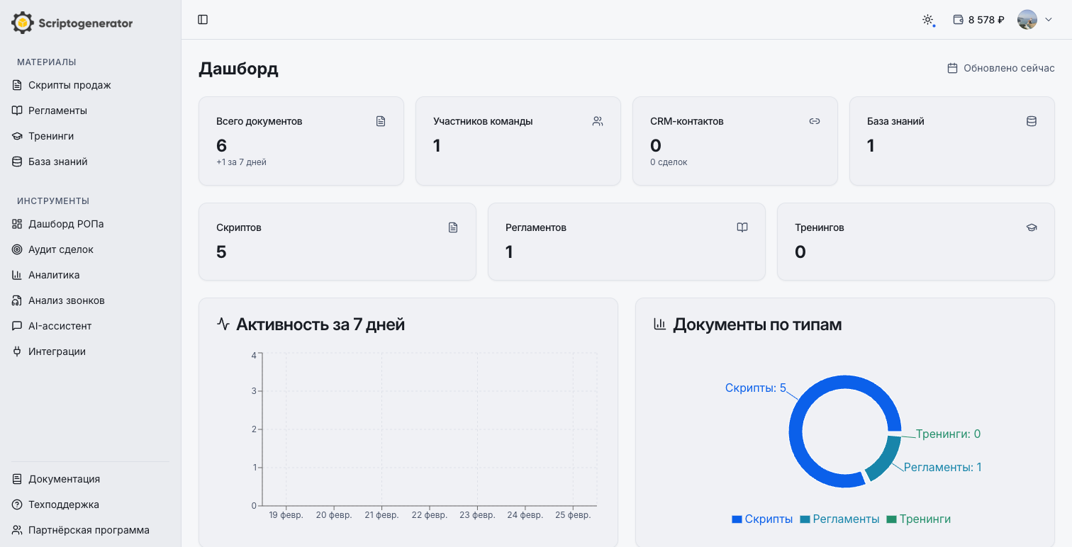Click the Аудит сделок target icon

click(x=17, y=249)
